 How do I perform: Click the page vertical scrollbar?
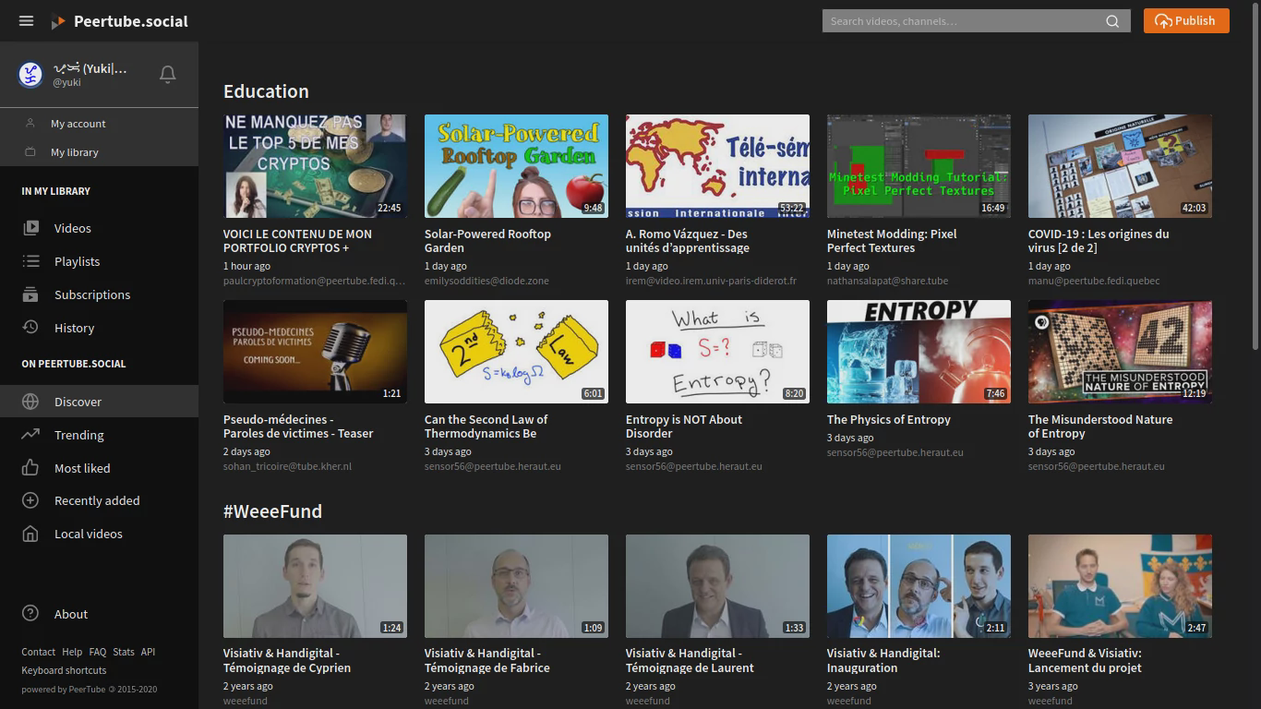coord(1255,175)
